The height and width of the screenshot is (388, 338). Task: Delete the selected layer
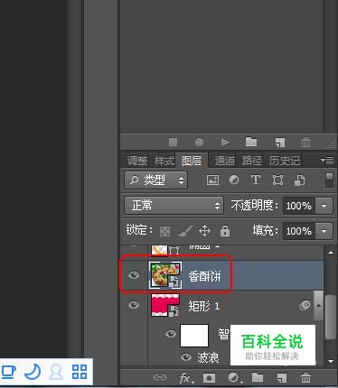(305, 377)
